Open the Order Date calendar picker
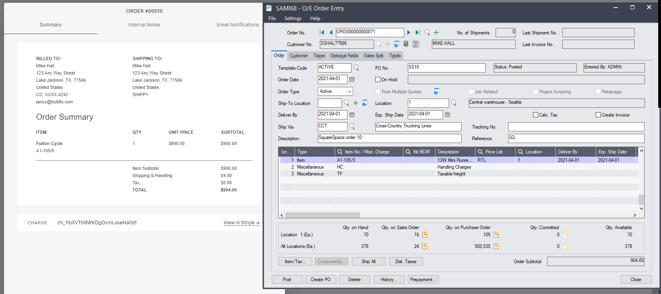Image resolution: width=661 pixels, height=294 pixels. [x=352, y=79]
